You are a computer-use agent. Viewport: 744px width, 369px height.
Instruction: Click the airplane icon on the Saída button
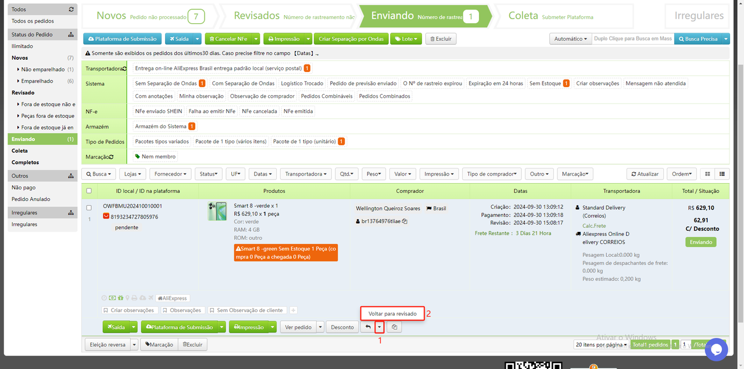click(110, 327)
